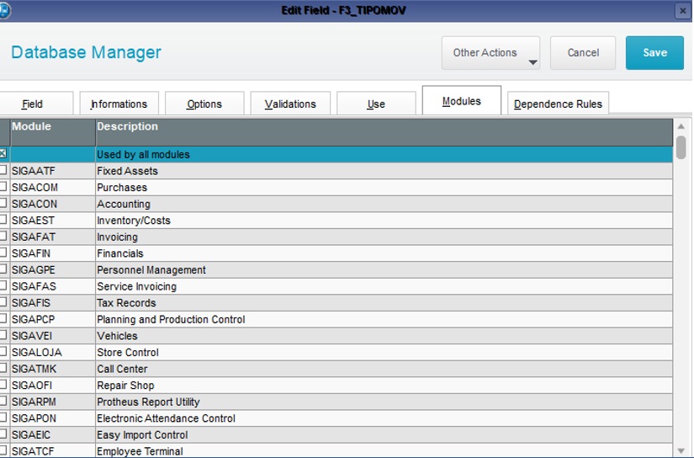
Task: Select the Used by all modules row text
Action: (143, 155)
